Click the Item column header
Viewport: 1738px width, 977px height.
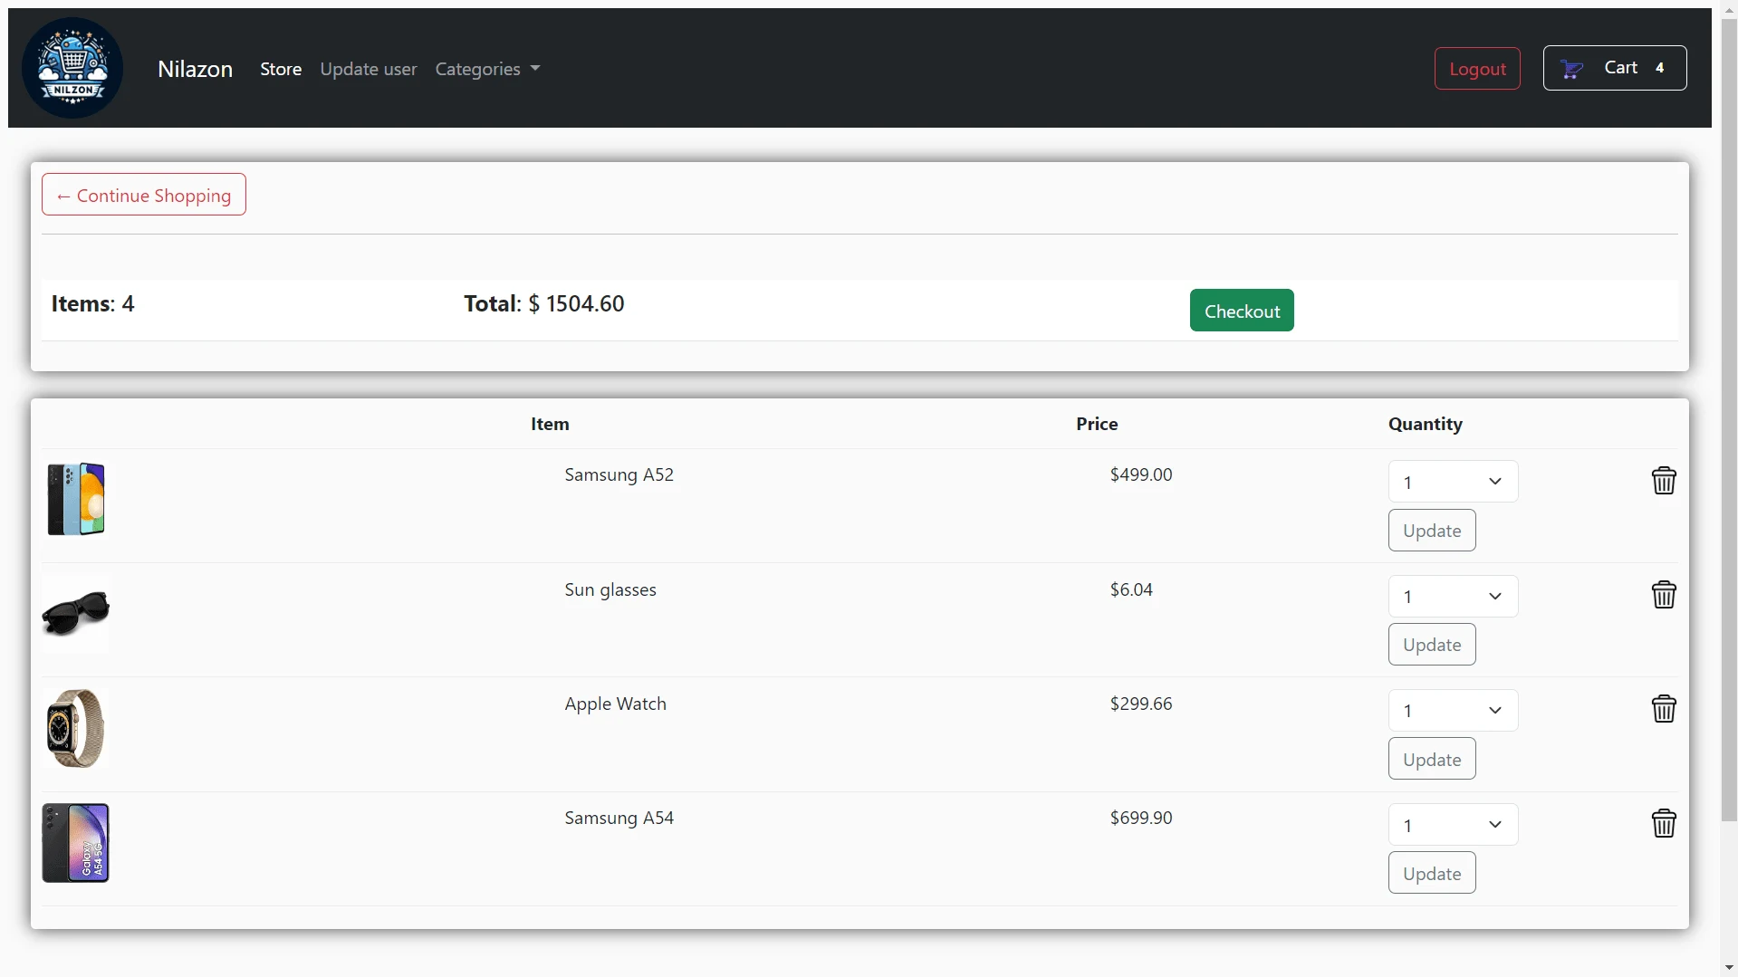click(x=550, y=424)
